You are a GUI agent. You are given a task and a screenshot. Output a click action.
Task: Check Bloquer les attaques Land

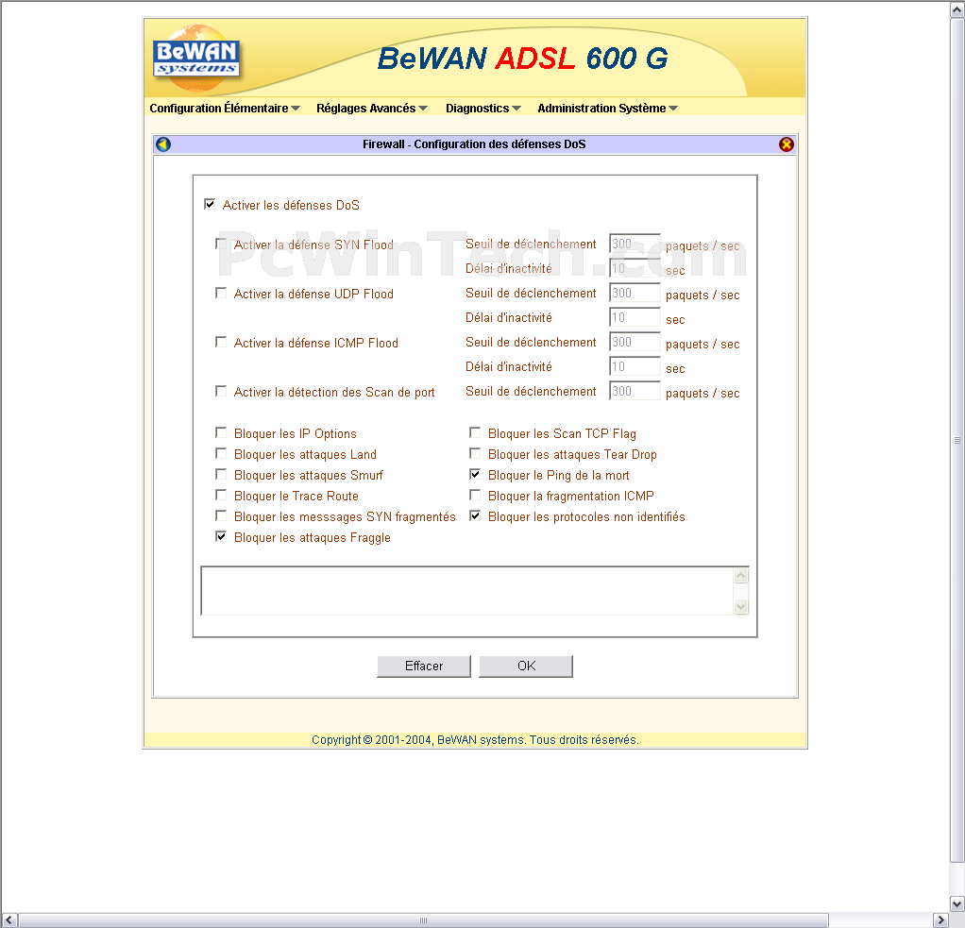tap(221, 453)
